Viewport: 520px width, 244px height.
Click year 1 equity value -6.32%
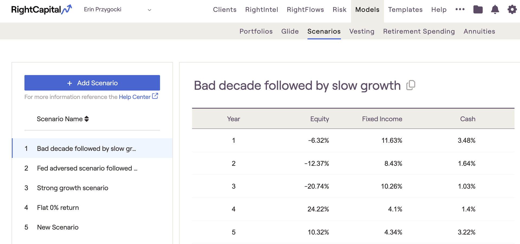318,140
